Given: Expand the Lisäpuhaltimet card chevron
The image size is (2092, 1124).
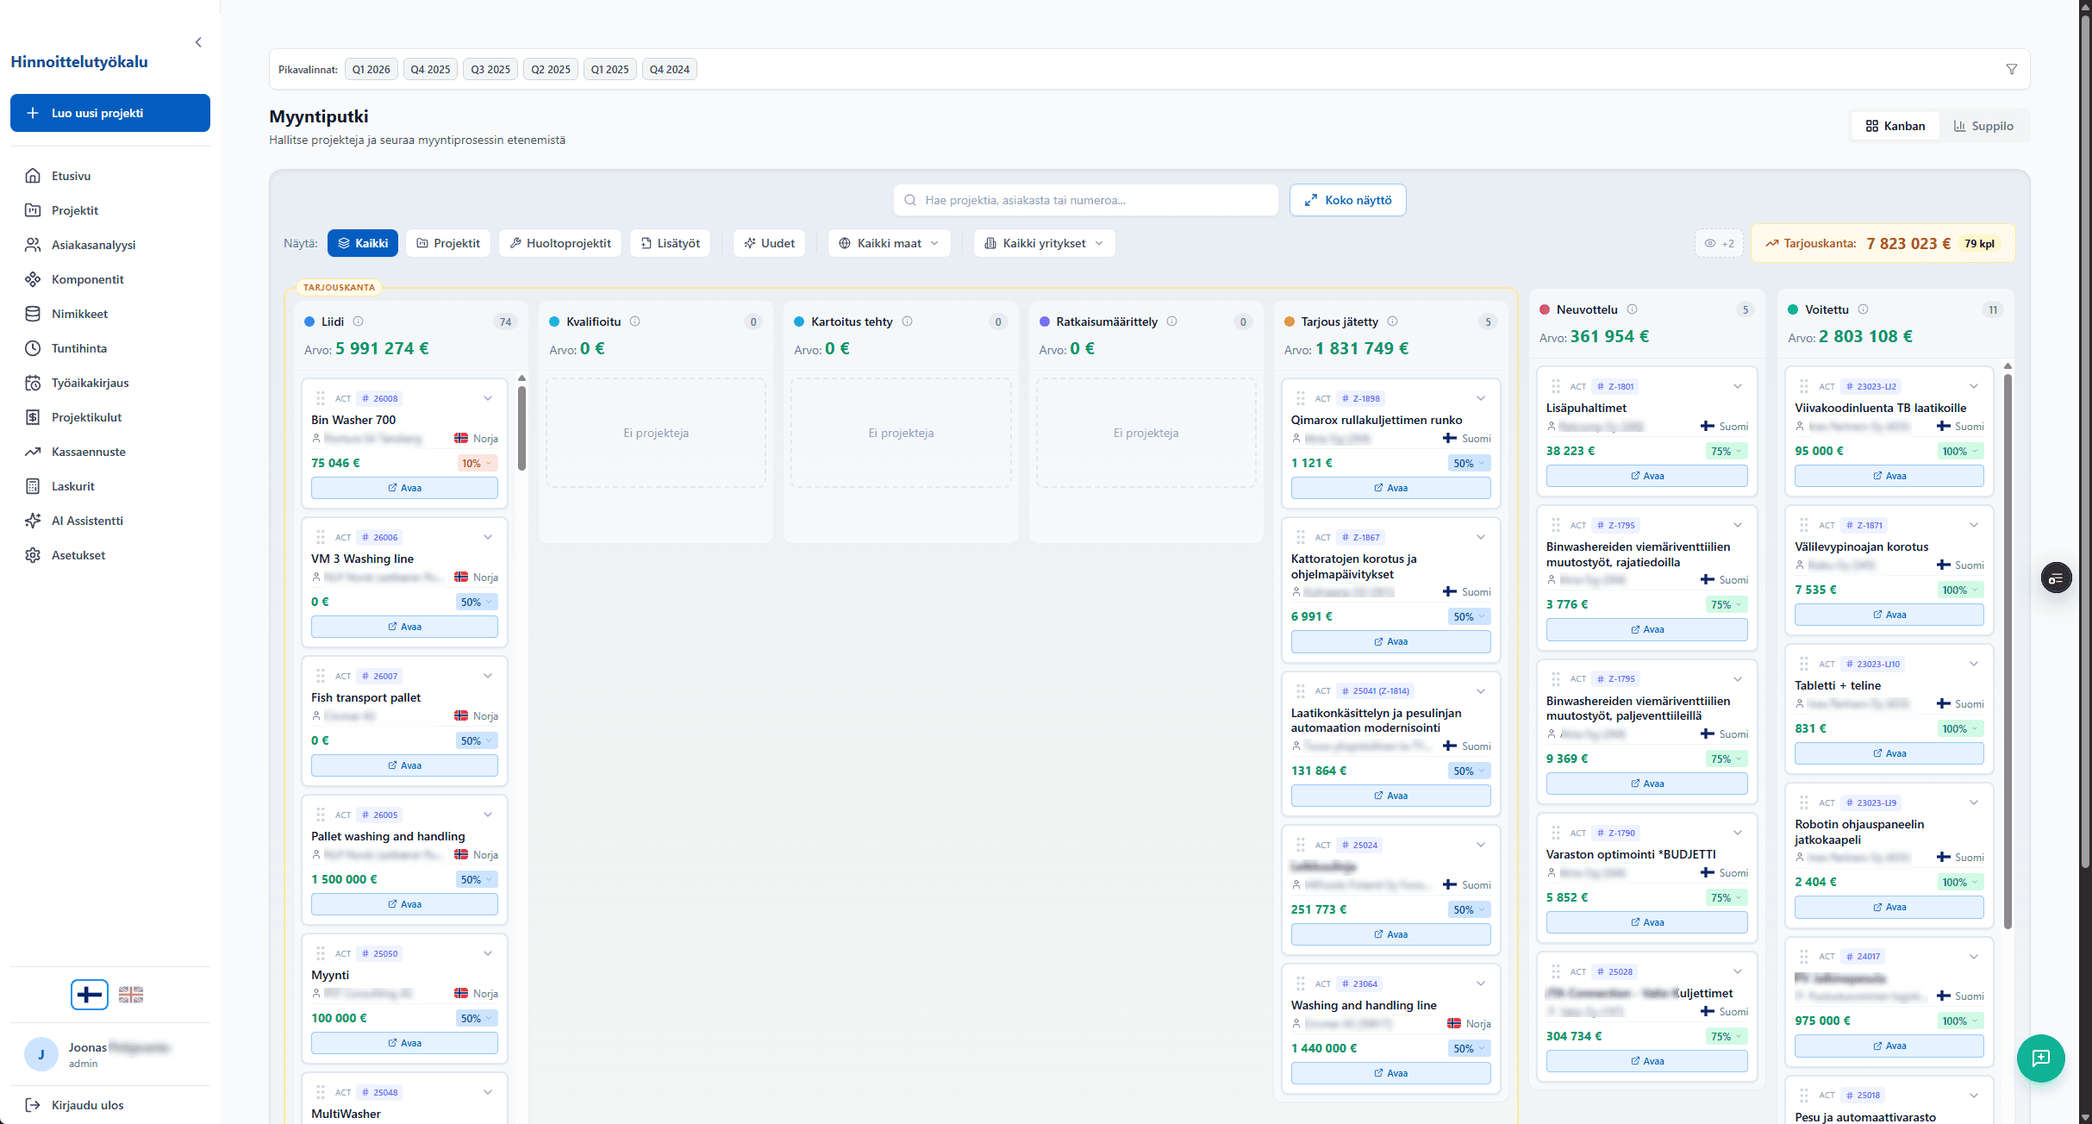Looking at the screenshot, I should (x=1738, y=386).
